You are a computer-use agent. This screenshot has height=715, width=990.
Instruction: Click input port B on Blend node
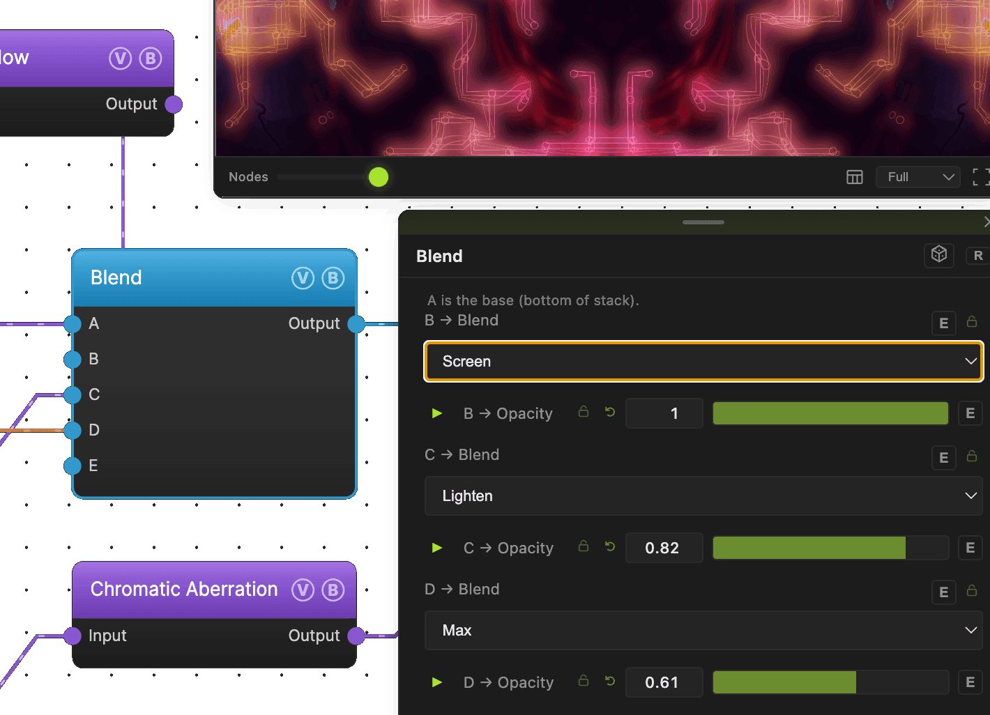73,359
